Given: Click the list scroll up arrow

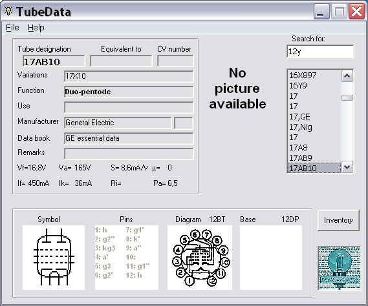Looking at the screenshot, I should (347, 76).
